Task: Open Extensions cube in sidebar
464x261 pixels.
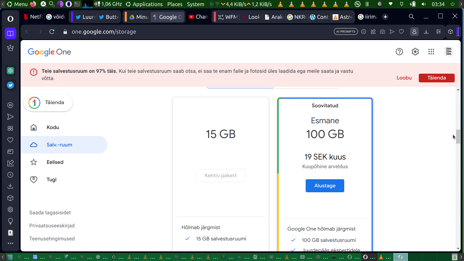Action: pyautogui.click(x=10, y=198)
